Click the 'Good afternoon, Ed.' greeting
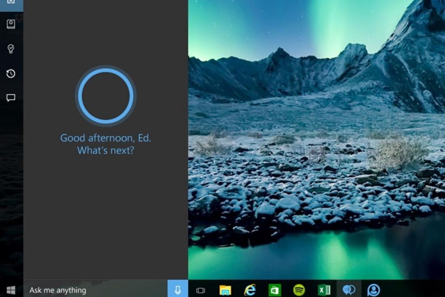 click(105, 138)
